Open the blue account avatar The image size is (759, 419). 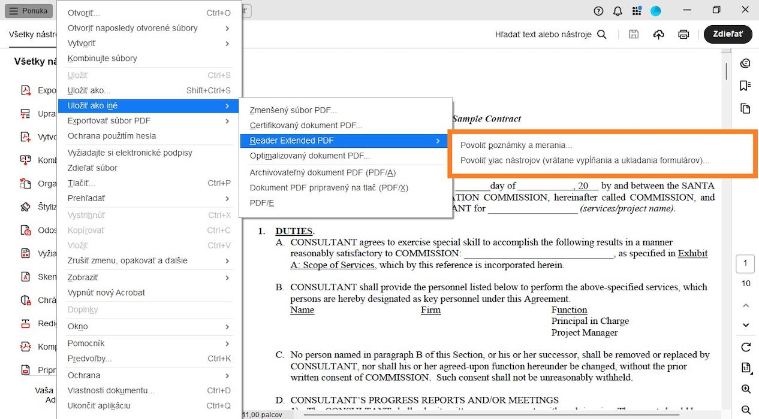(656, 11)
